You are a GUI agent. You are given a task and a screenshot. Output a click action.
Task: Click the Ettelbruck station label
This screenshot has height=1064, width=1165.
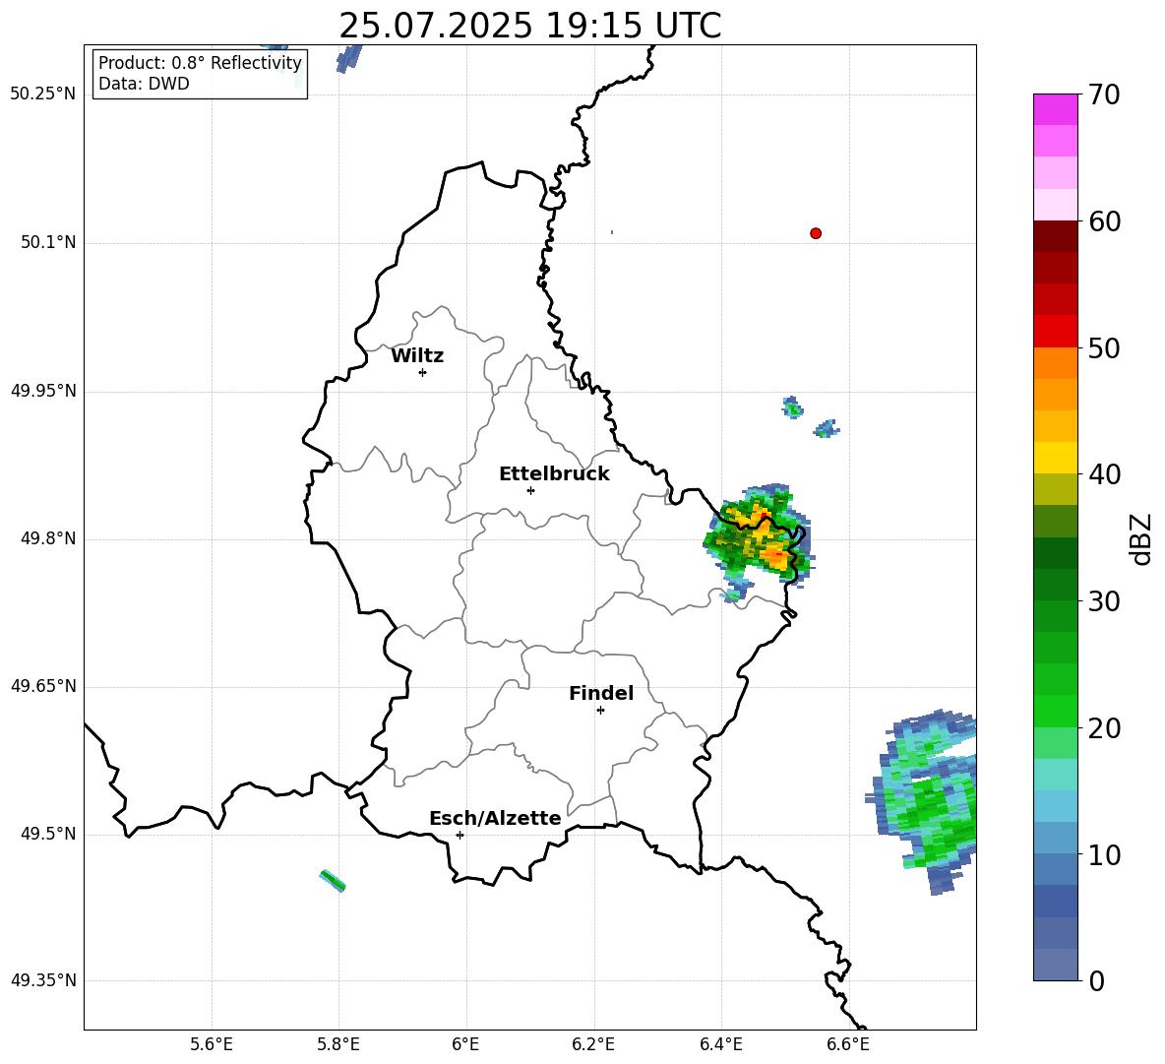tap(554, 474)
